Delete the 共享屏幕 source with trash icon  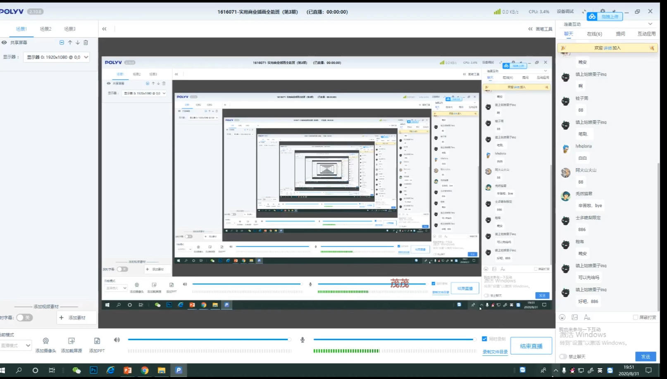coord(86,43)
